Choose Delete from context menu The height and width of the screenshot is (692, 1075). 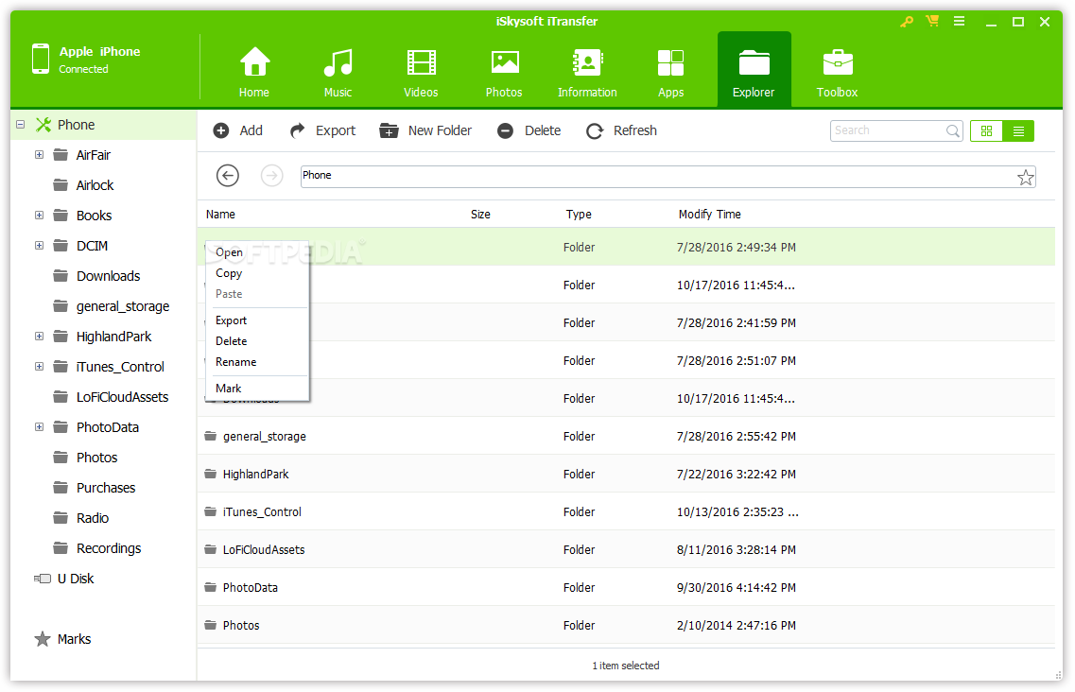tap(257, 341)
